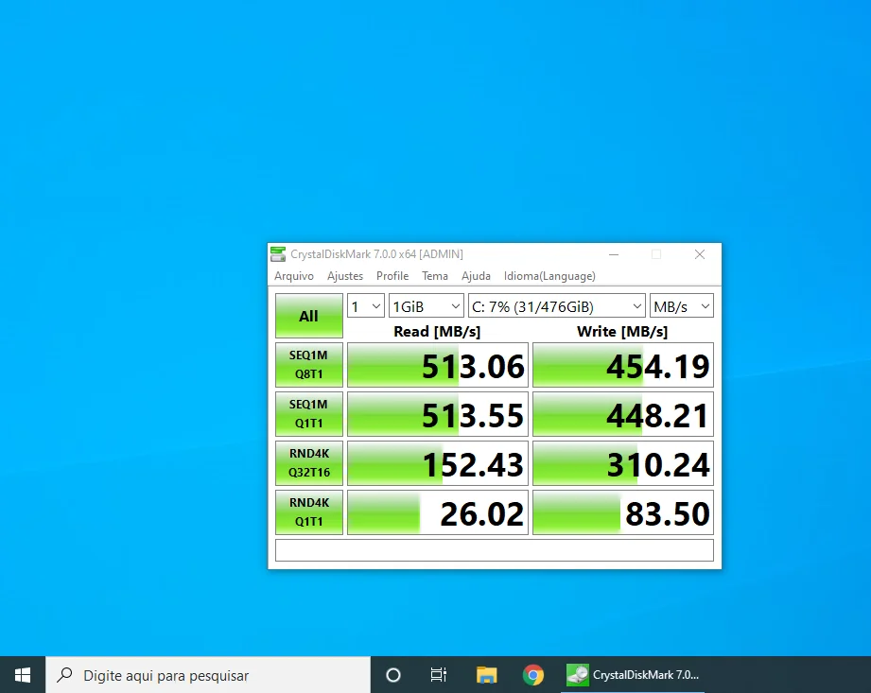This screenshot has width=871, height=693.
Task: Expand the test count dropdown showing 1
Action: (x=365, y=306)
